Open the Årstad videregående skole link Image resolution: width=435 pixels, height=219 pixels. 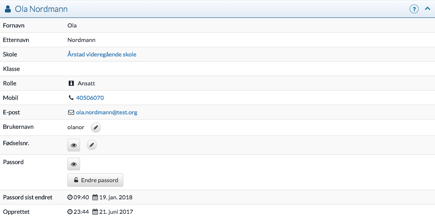[102, 55]
